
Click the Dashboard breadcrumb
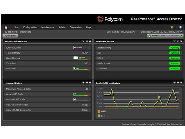[x=26, y=32]
